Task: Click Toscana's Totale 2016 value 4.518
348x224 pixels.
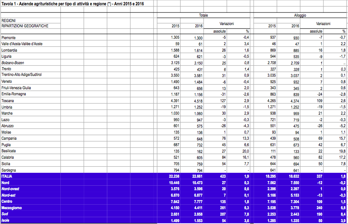Action: [198, 101]
